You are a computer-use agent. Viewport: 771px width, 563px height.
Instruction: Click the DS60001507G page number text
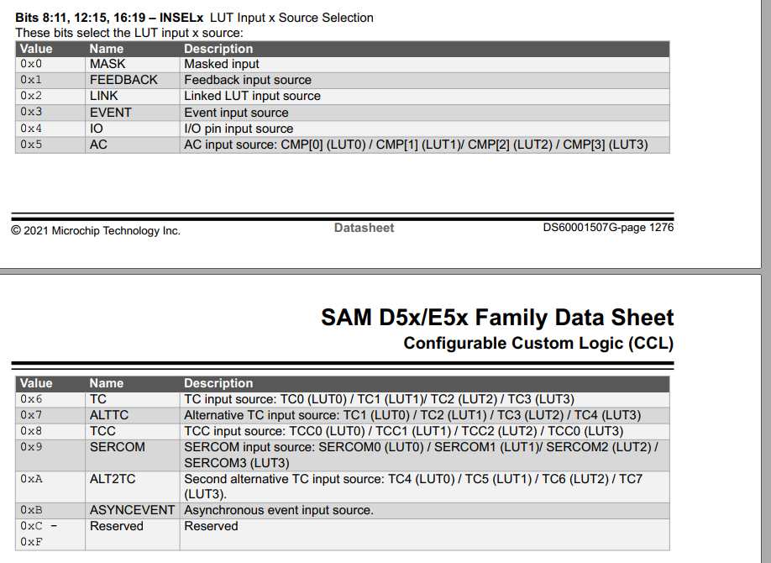[608, 228]
